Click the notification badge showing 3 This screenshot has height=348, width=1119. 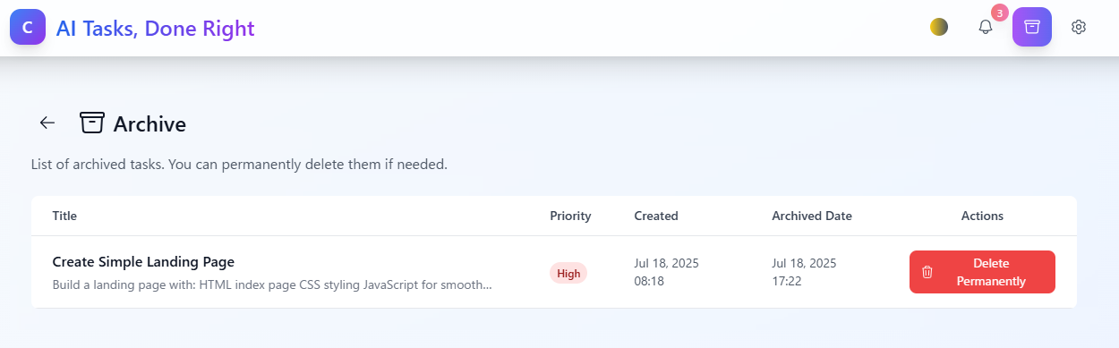[1000, 13]
